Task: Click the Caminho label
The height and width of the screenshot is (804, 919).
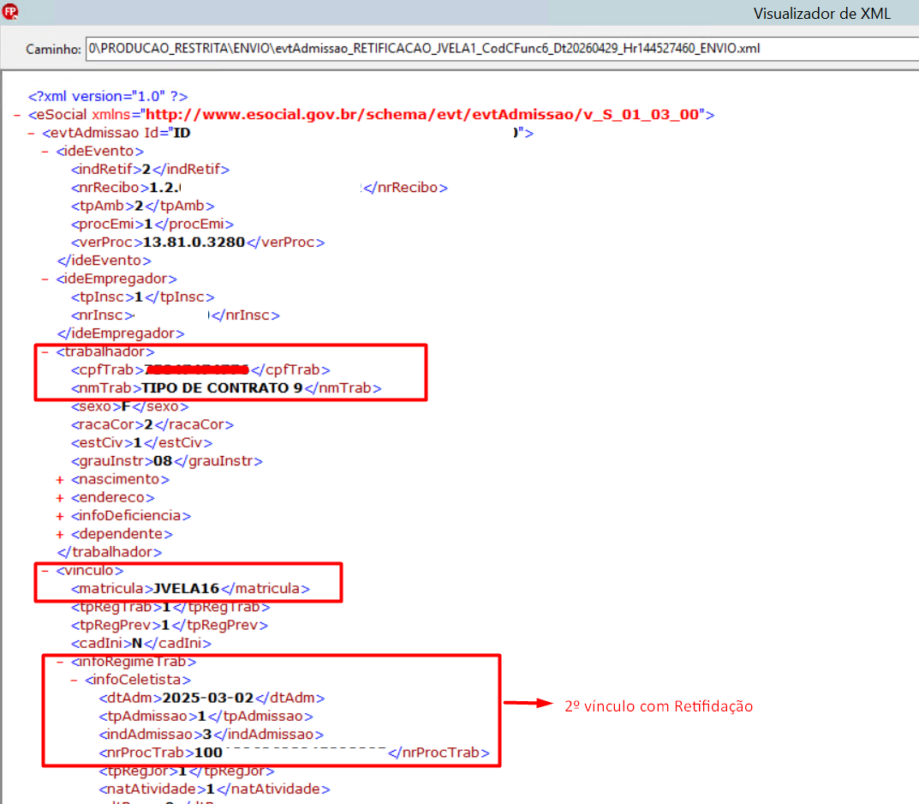Action: (53, 49)
